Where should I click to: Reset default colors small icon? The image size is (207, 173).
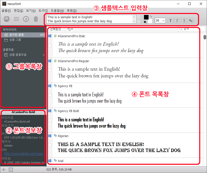click(x=145, y=22)
